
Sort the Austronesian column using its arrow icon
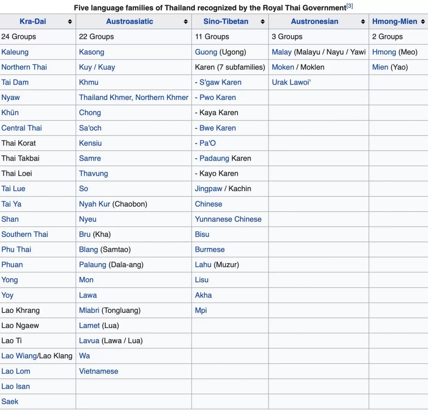363,21
